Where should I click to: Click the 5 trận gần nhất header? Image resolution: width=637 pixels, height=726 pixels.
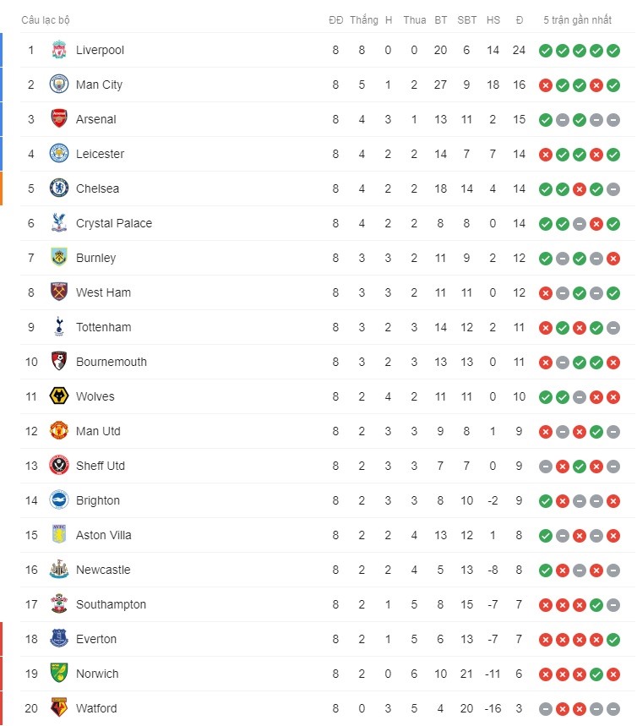(x=577, y=20)
